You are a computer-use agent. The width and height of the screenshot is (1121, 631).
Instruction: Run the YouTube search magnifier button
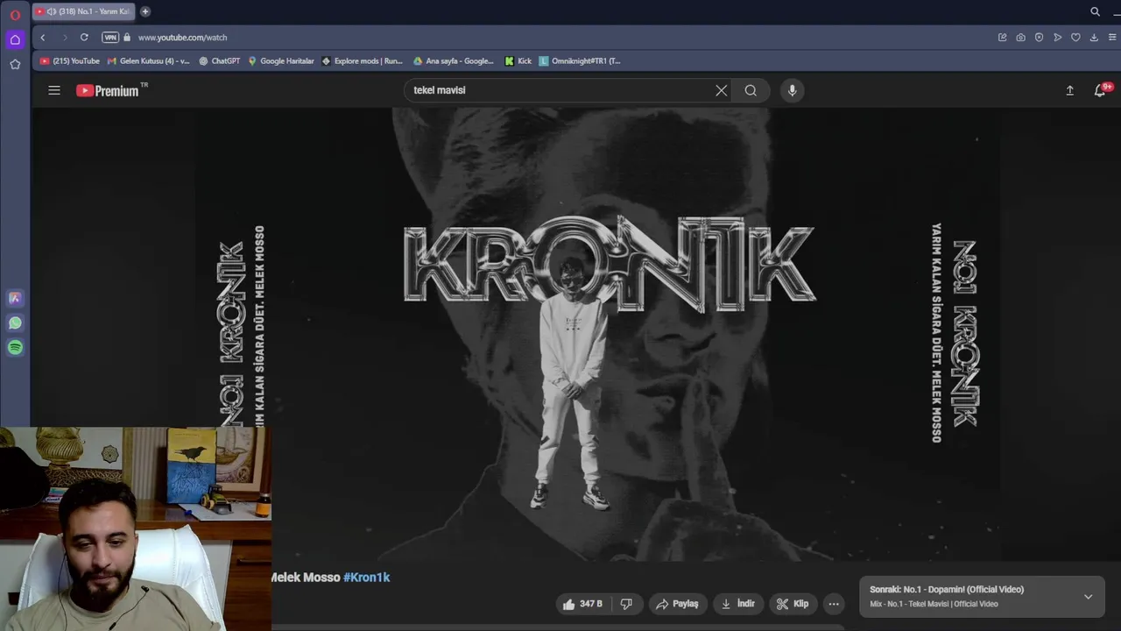[x=751, y=90]
